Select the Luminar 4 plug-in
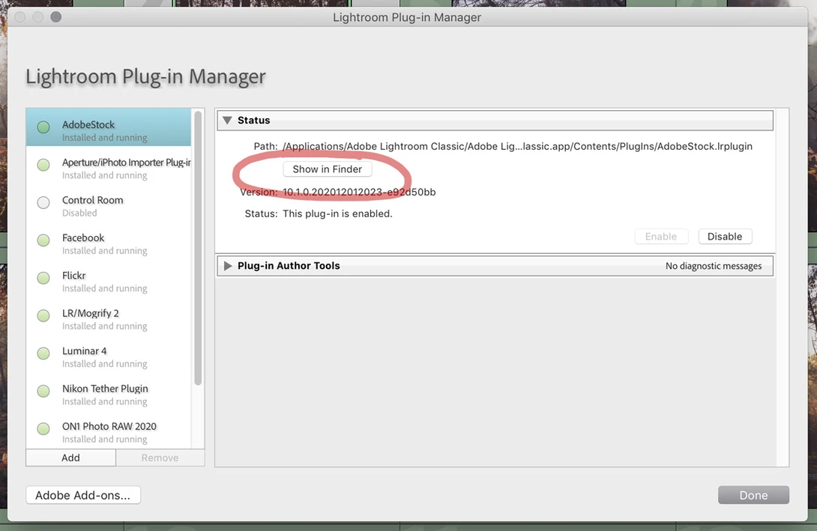This screenshot has height=531, width=817. [x=109, y=354]
